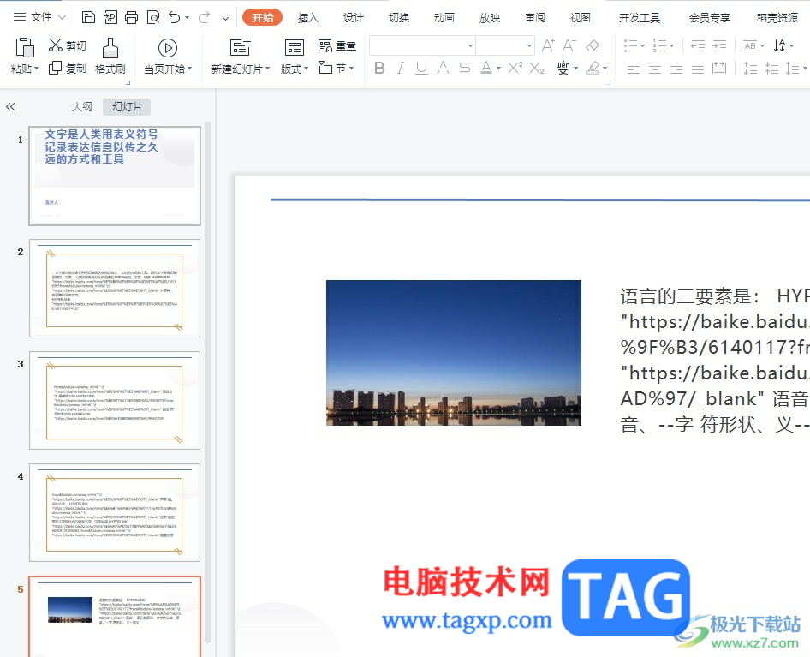Align text right

tap(676, 68)
